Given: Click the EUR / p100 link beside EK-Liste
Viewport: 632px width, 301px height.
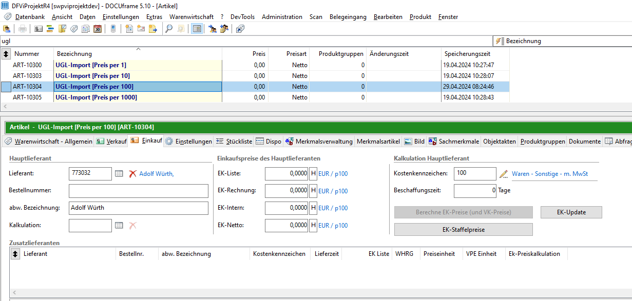Looking at the screenshot, I should pos(333,174).
